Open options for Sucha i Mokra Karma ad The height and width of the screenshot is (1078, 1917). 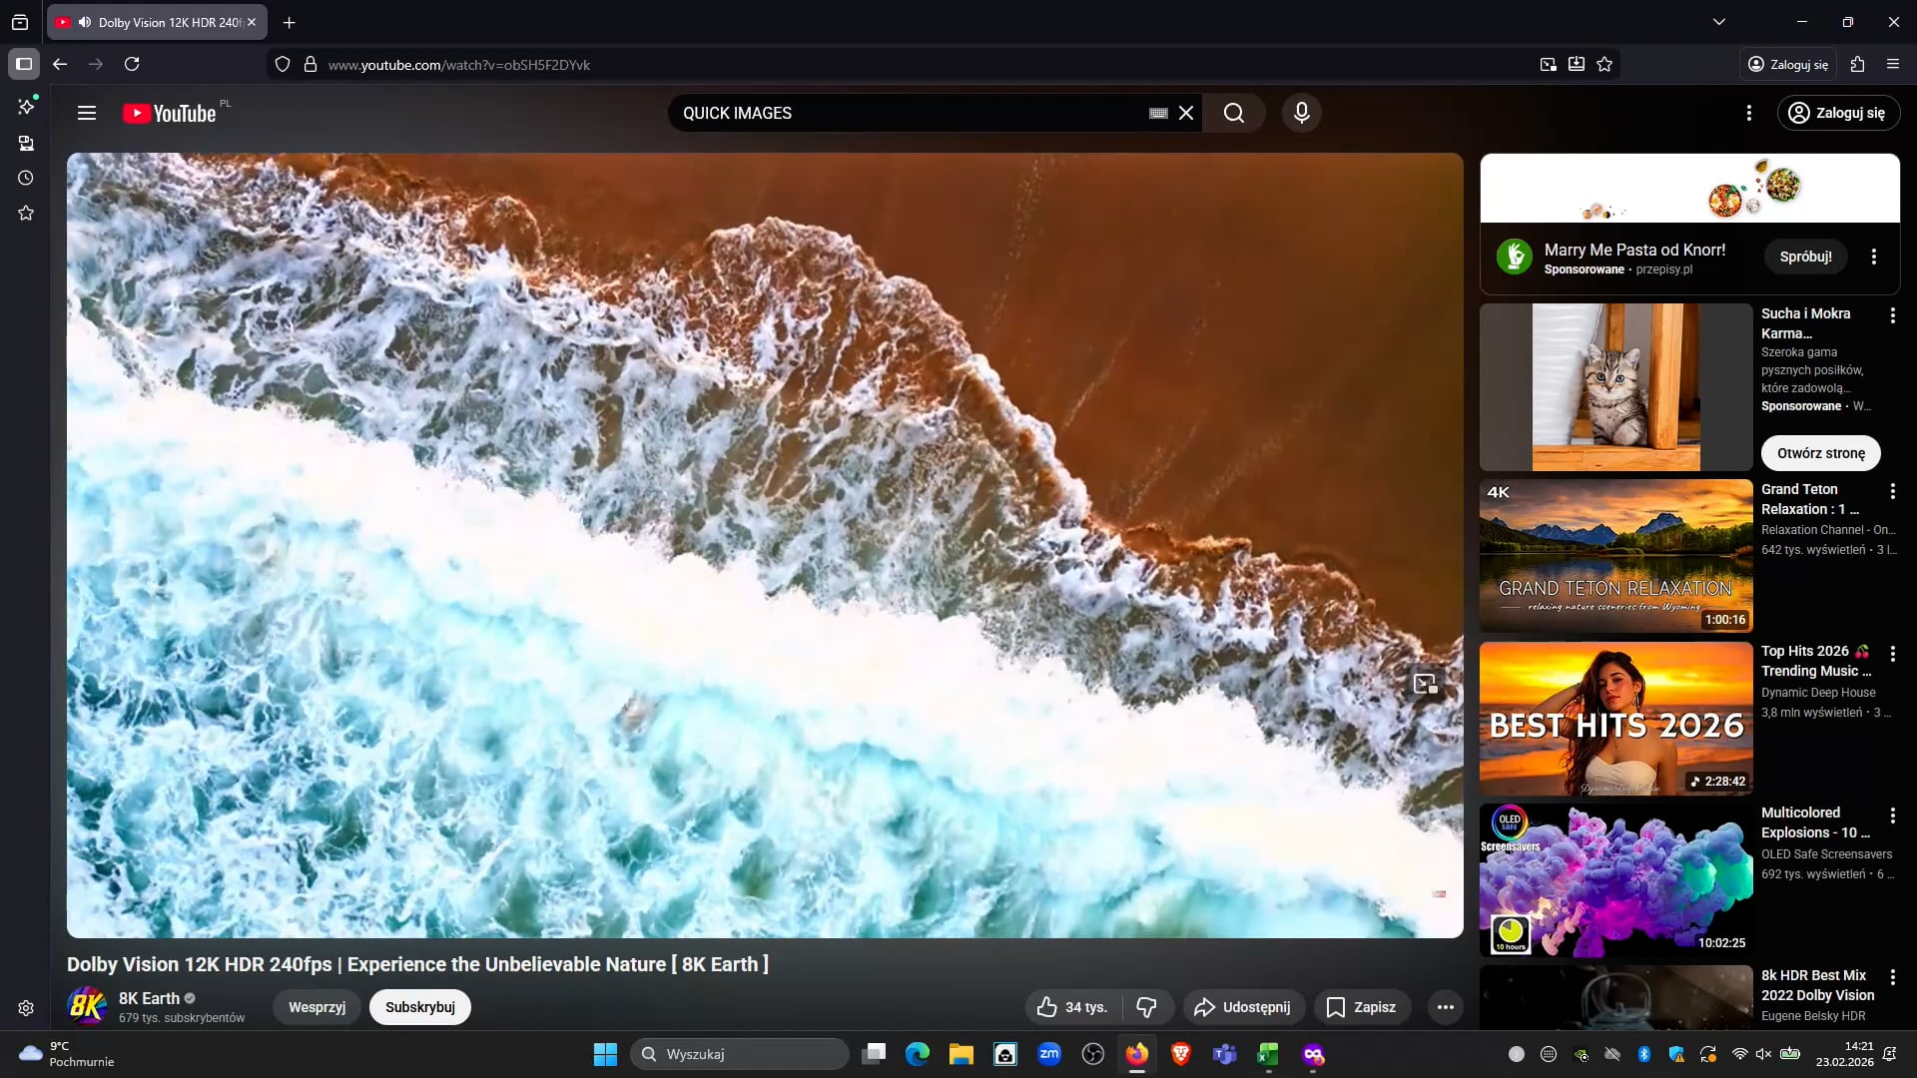point(1892,315)
